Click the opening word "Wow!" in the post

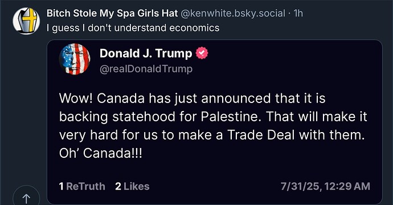[x=76, y=99]
